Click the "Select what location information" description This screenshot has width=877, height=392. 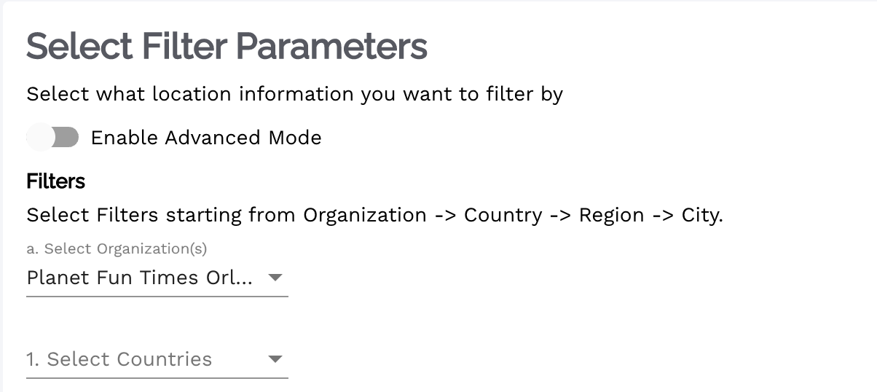(x=294, y=95)
